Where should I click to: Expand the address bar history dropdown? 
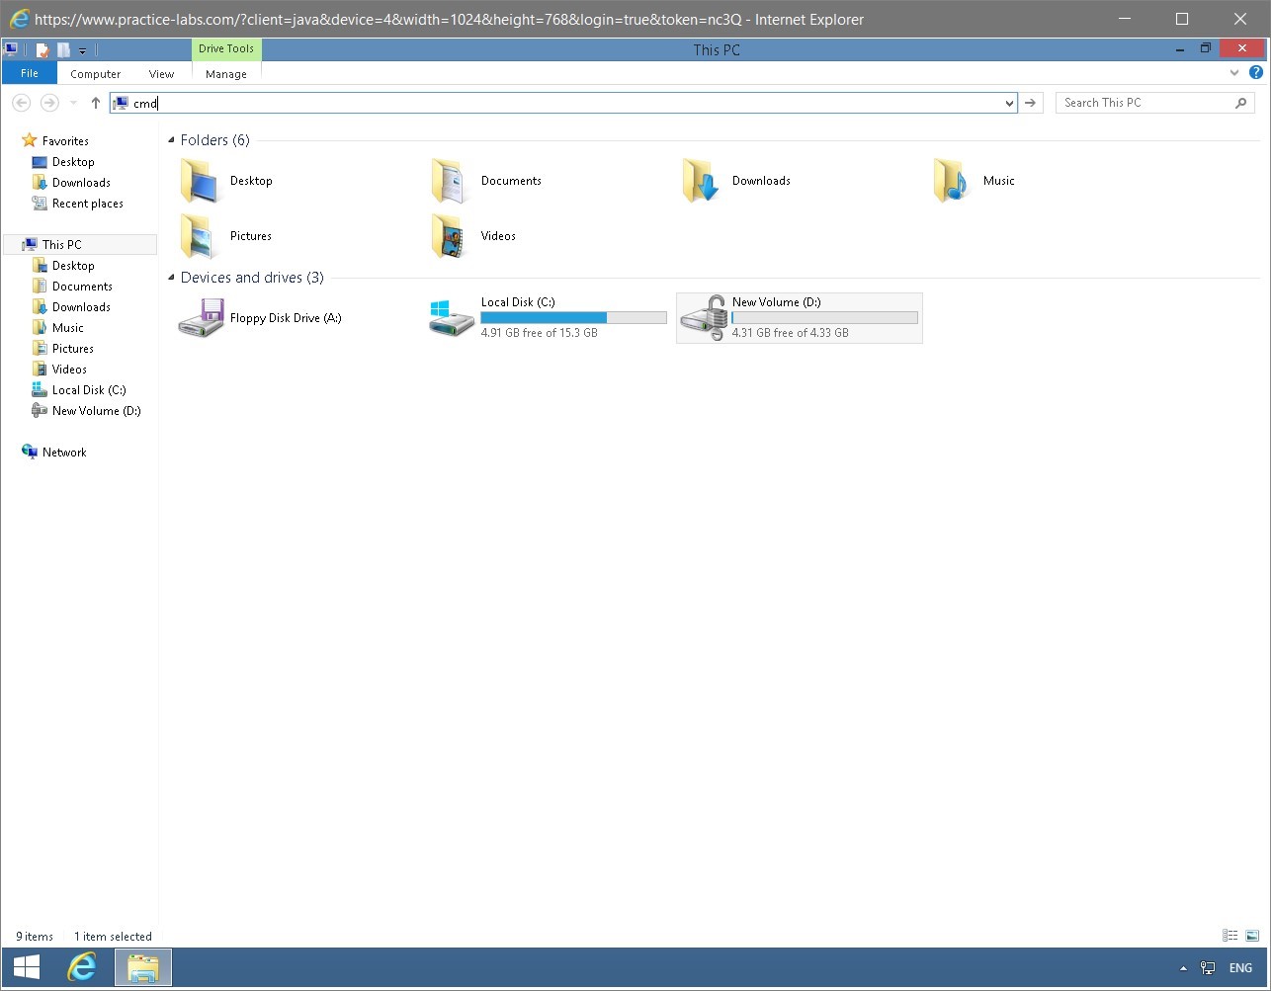tap(1007, 103)
